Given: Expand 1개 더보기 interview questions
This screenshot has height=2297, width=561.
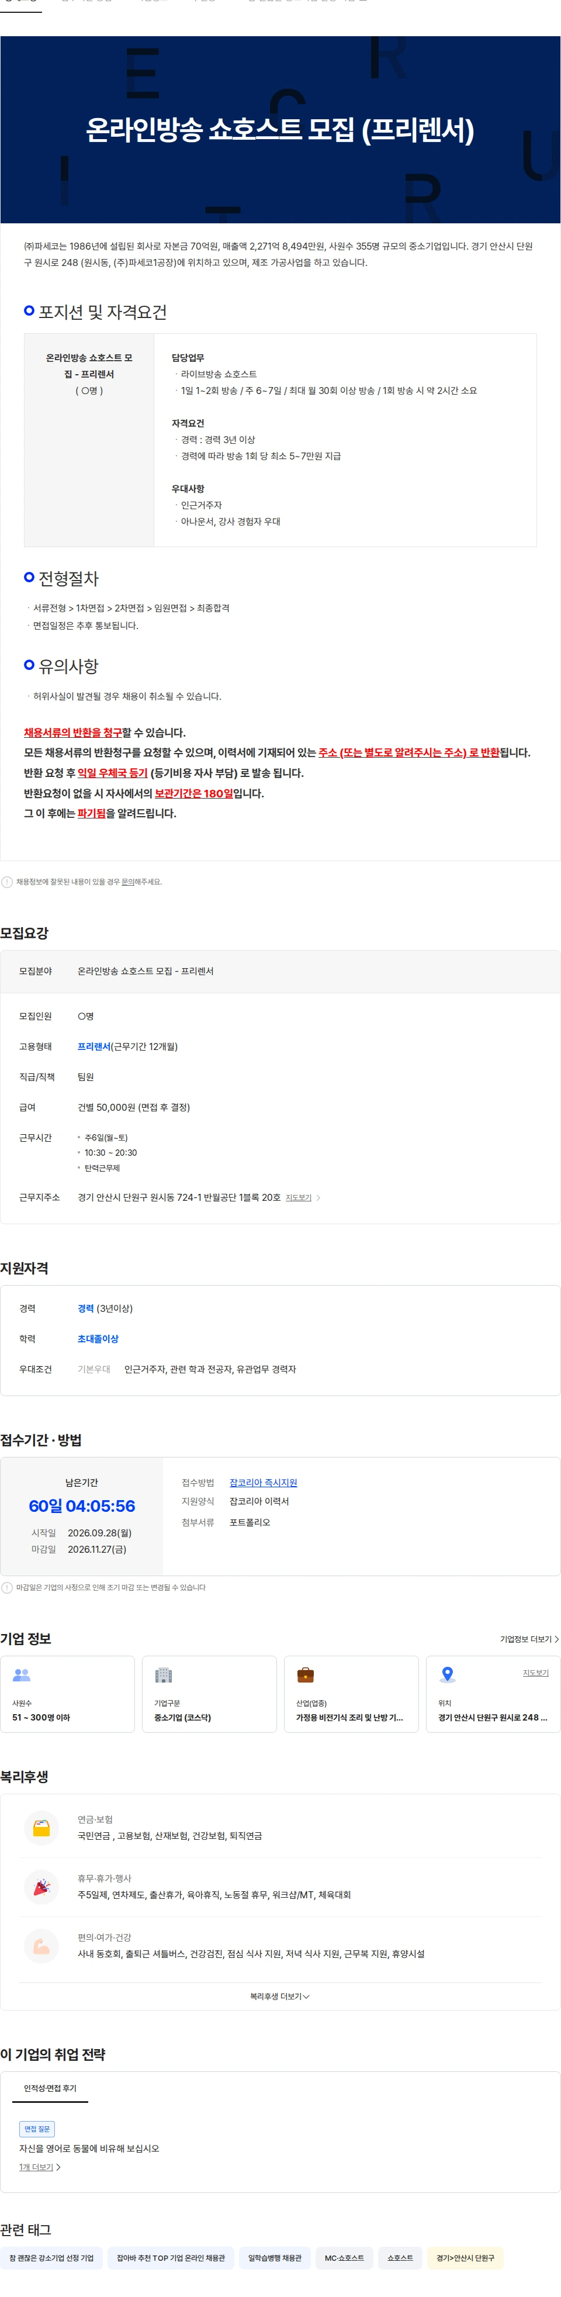Looking at the screenshot, I should [x=40, y=2167].
